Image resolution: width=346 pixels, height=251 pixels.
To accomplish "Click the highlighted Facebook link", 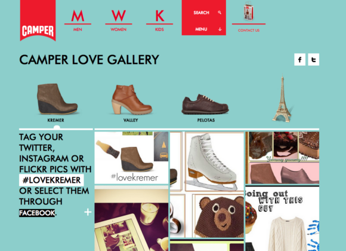I will [37, 213].
